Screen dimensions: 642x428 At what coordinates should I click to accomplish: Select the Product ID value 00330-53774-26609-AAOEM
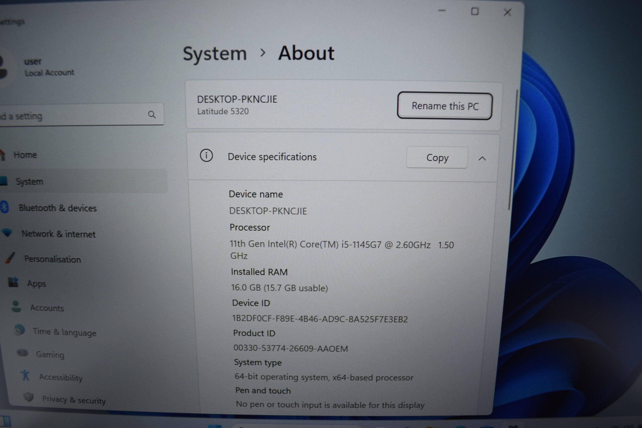(291, 348)
